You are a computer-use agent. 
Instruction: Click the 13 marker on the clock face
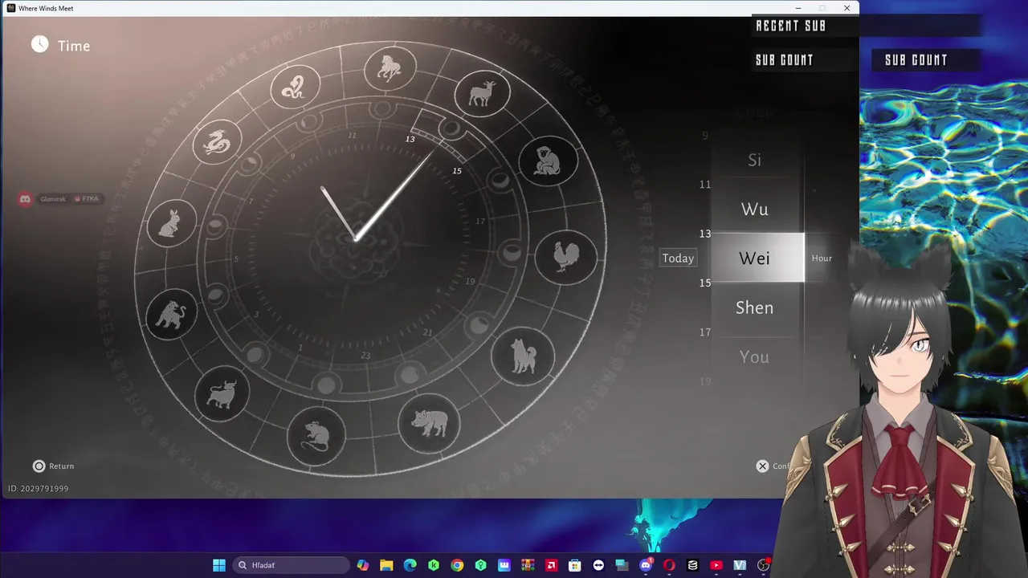(x=410, y=139)
